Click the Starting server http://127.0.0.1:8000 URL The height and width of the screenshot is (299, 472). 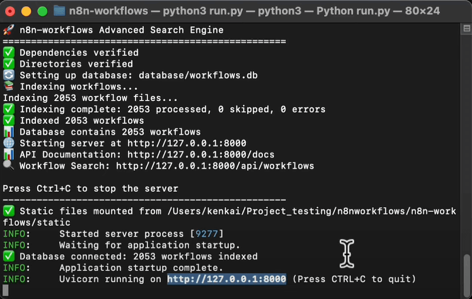tap(186, 143)
